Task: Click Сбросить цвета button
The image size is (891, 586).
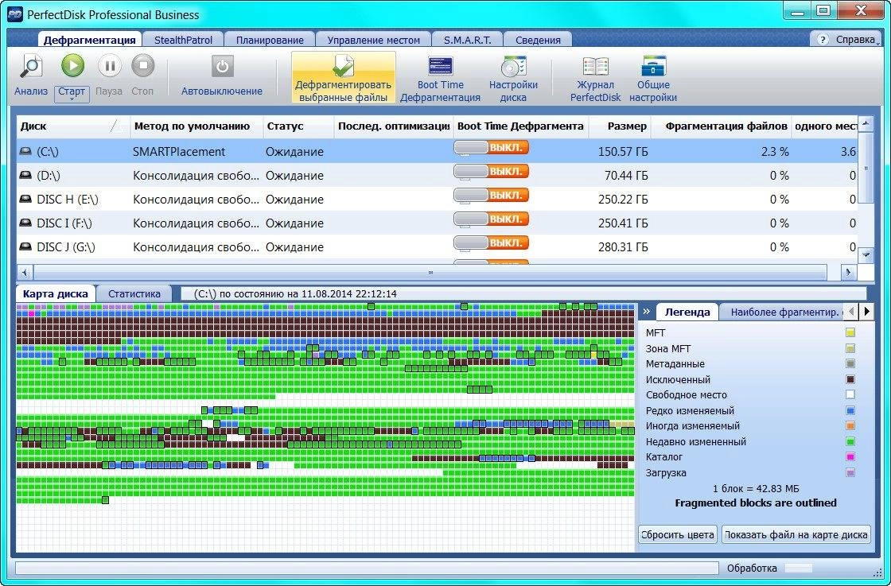Action: [x=678, y=534]
